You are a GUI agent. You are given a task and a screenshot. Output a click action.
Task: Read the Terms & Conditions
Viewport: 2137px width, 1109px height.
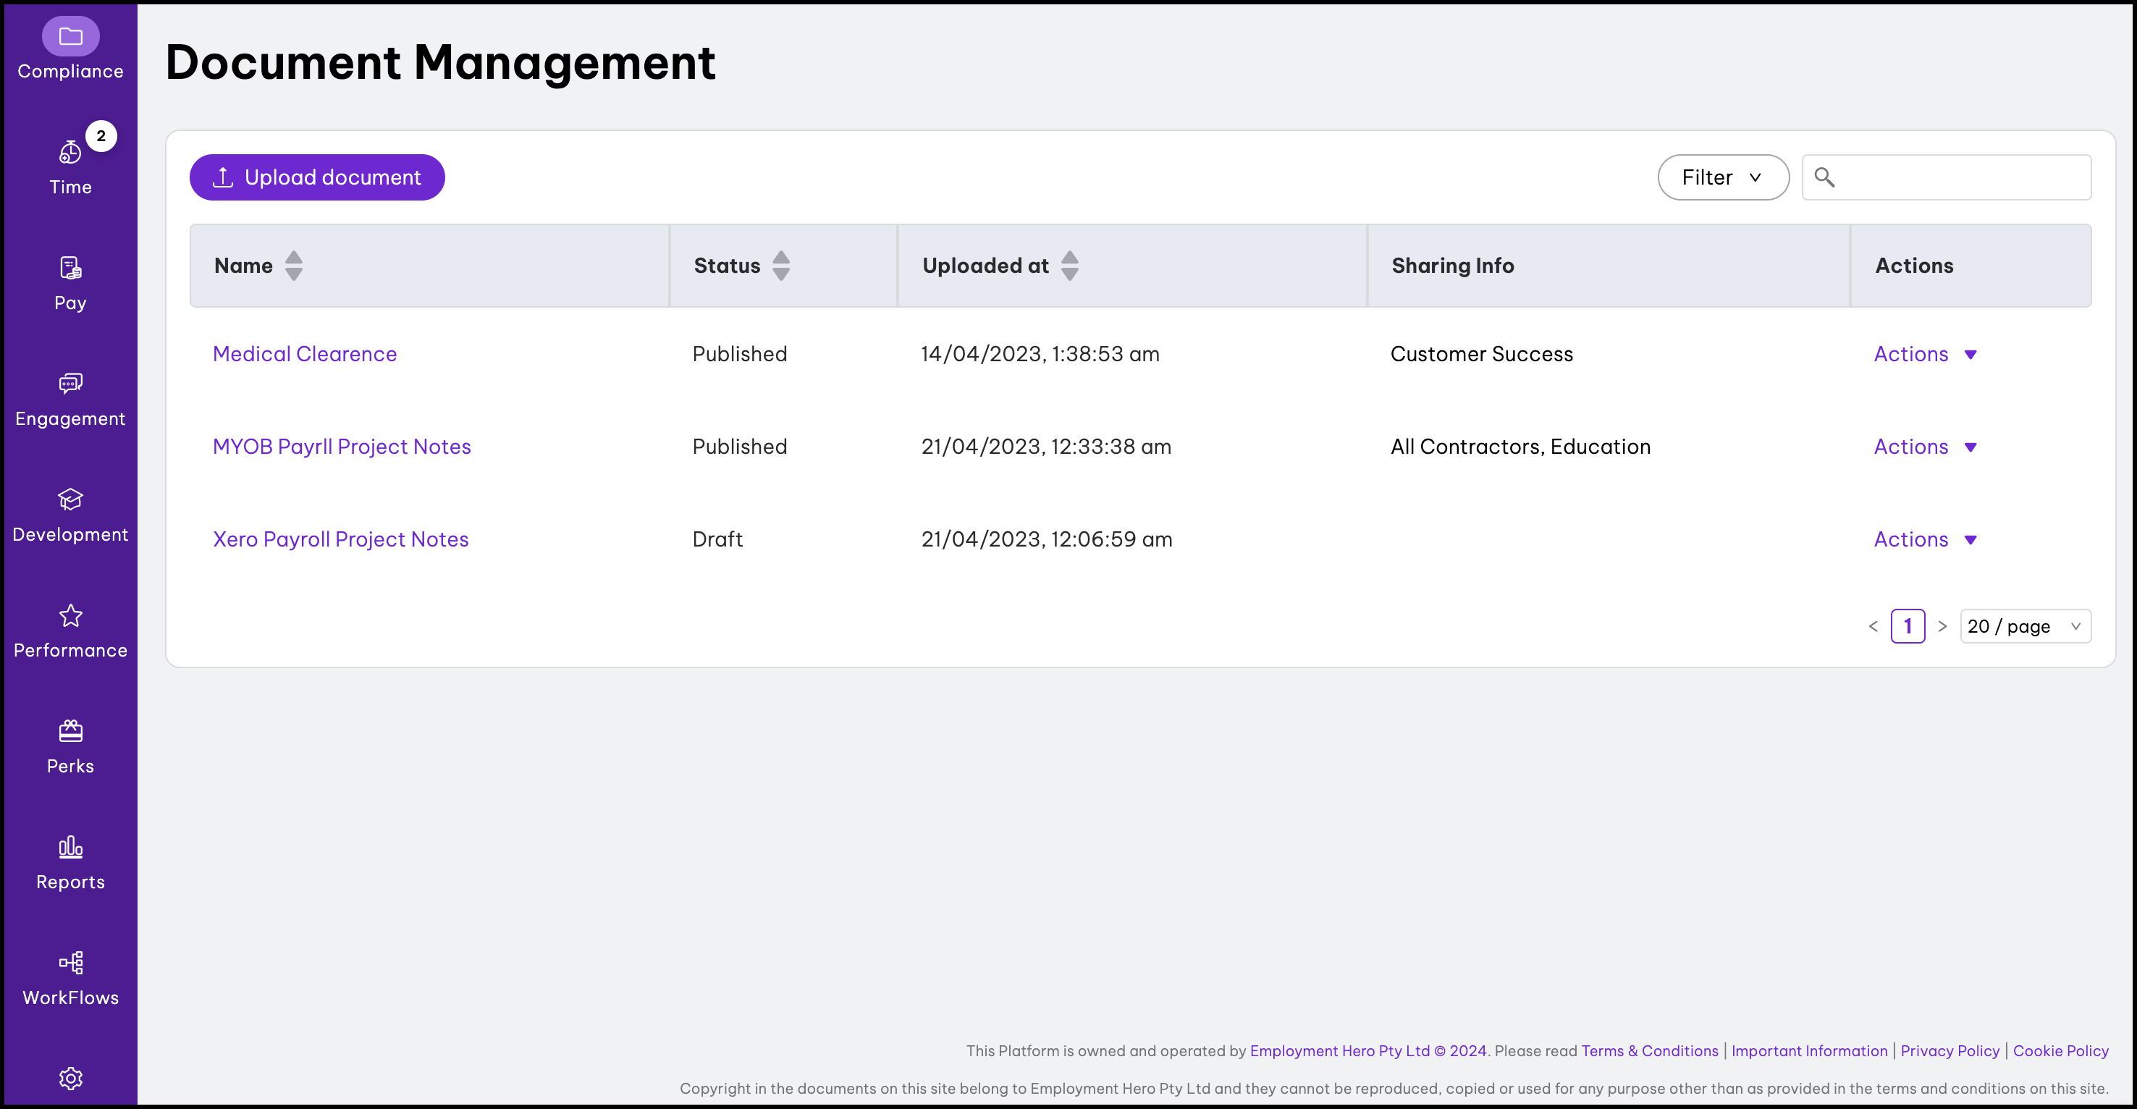[1649, 1050]
